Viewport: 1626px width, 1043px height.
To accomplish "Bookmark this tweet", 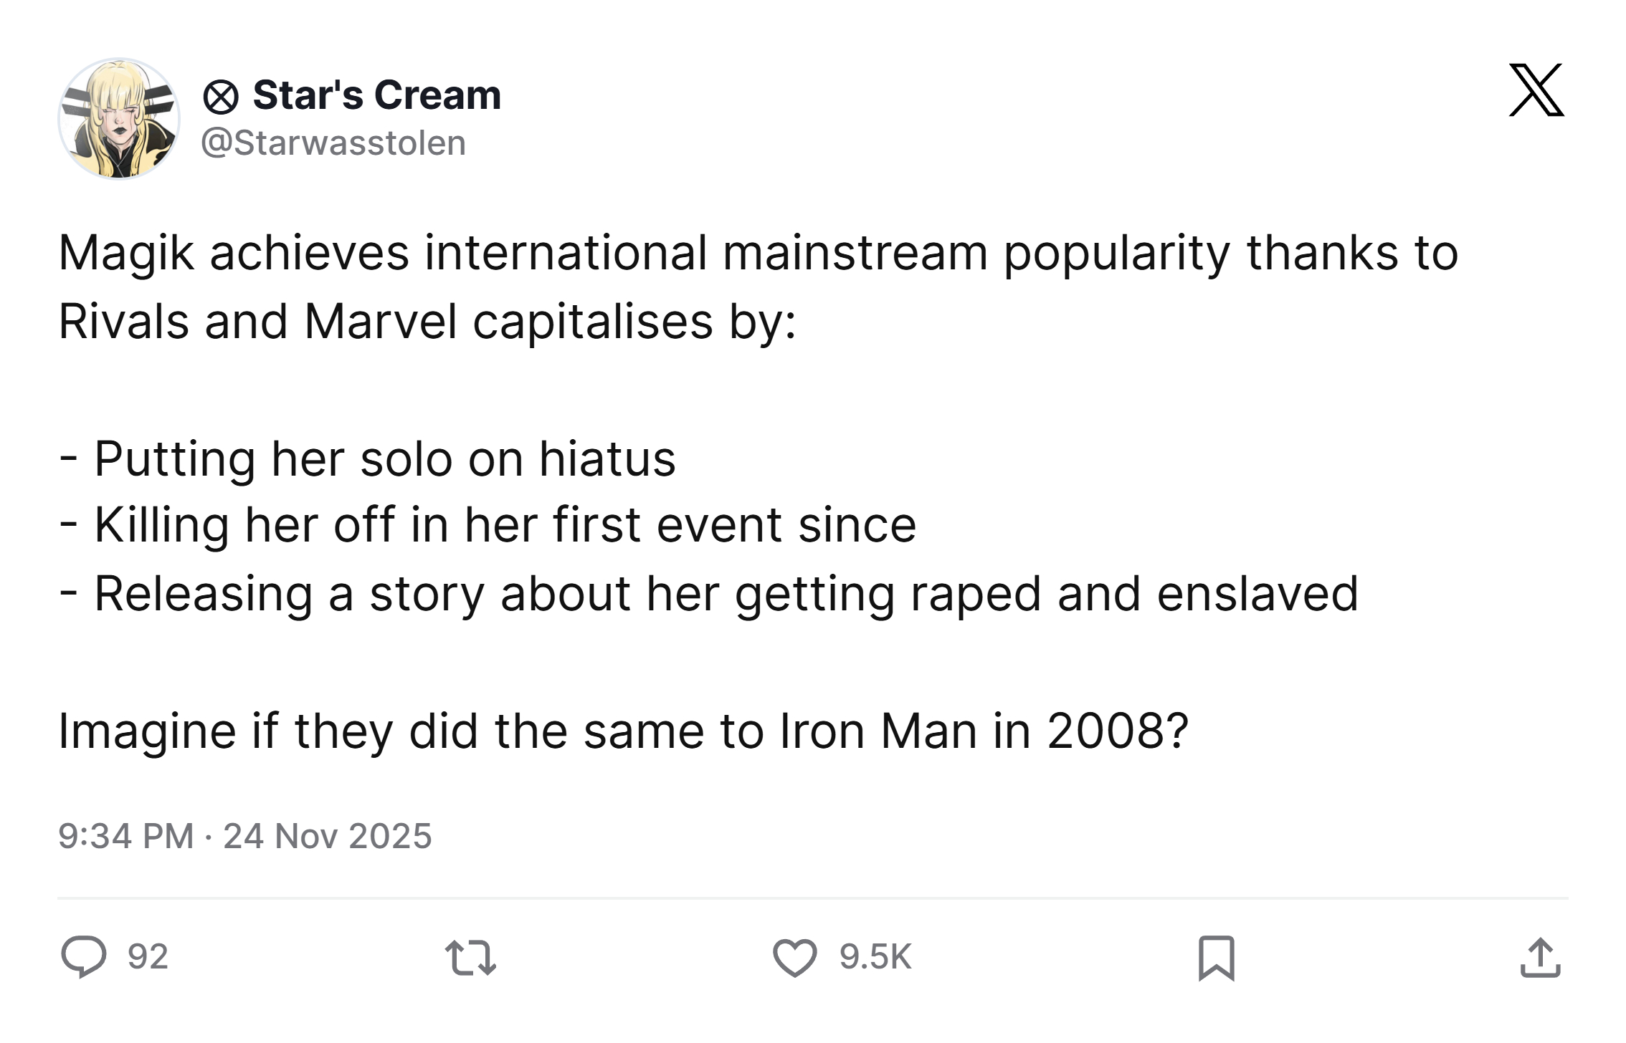I will coord(1217,958).
